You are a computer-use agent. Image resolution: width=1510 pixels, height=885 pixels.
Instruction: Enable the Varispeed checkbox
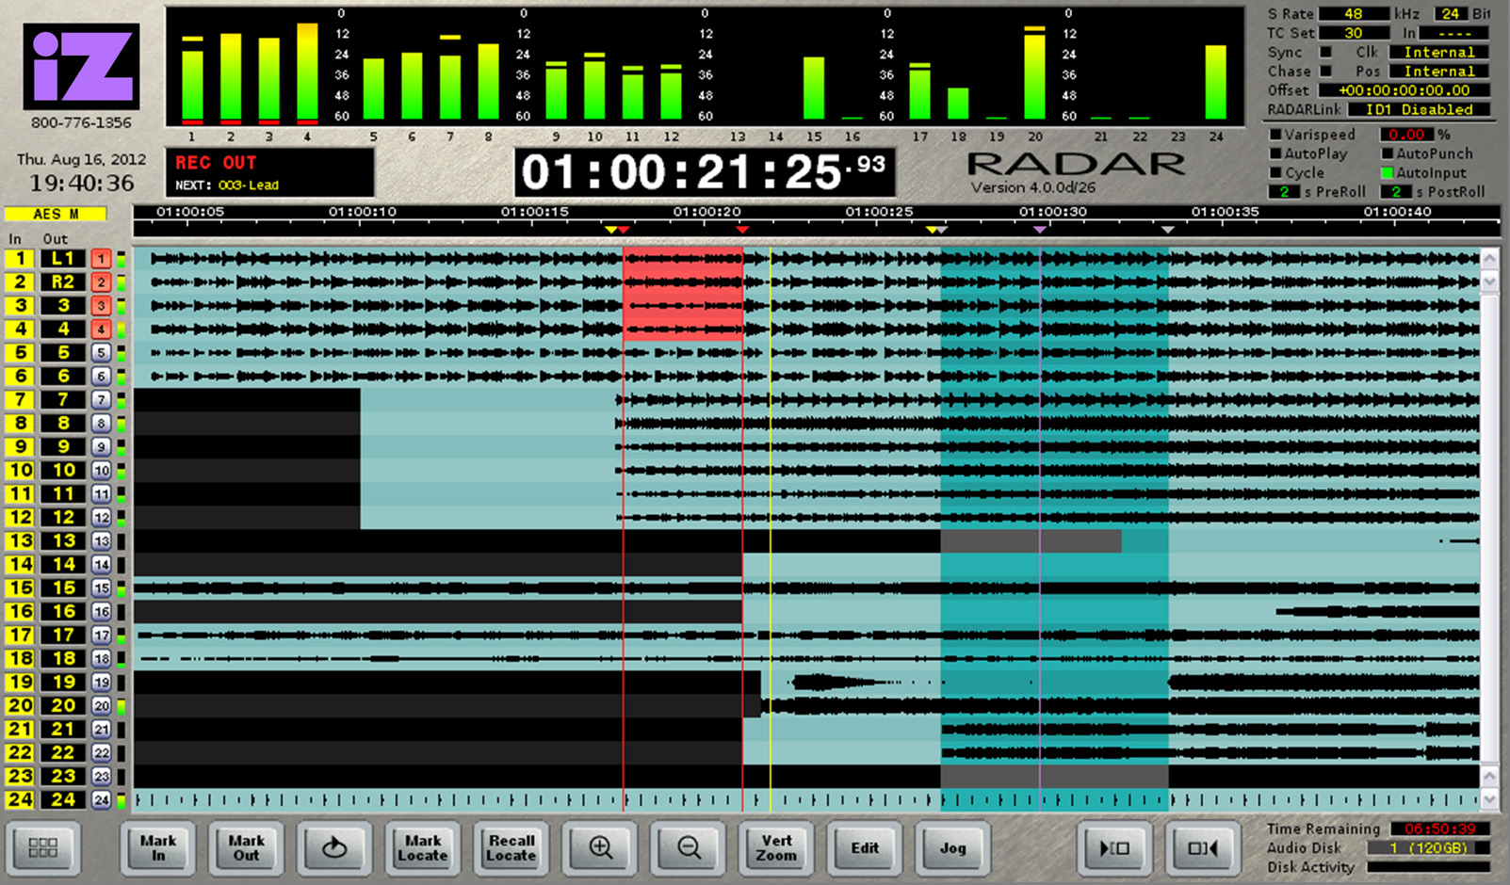1276,135
